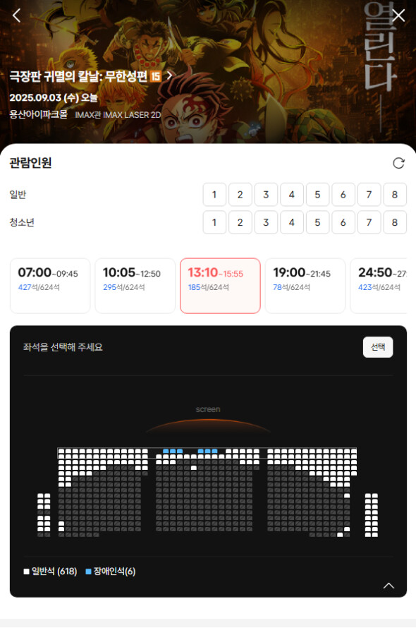
Task: Select 1 in the 청소년 row
Action: pyautogui.click(x=214, y=222)
